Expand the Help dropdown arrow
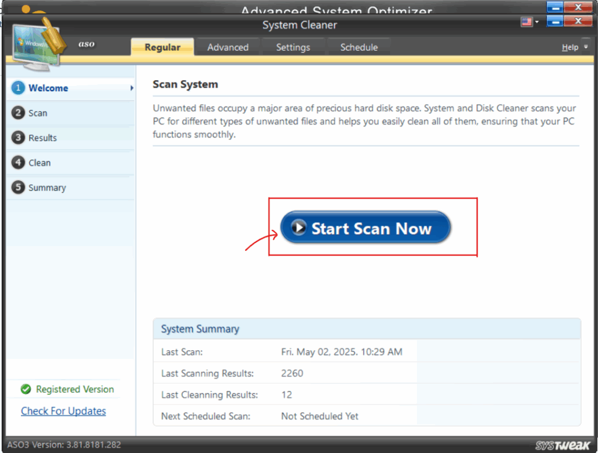The image size is (598, 453). click(x=586, y=47)
